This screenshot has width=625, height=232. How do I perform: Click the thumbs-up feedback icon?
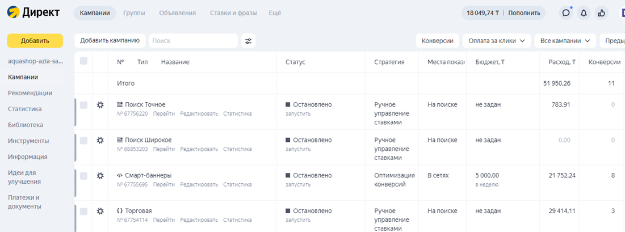tap(602, 12)
